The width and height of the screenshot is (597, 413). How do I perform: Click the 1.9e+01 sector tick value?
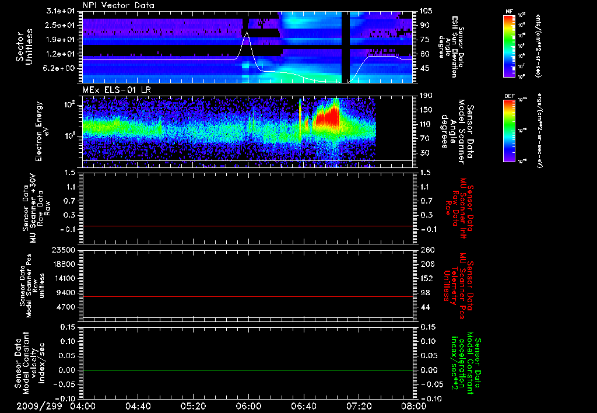point(61,40)
